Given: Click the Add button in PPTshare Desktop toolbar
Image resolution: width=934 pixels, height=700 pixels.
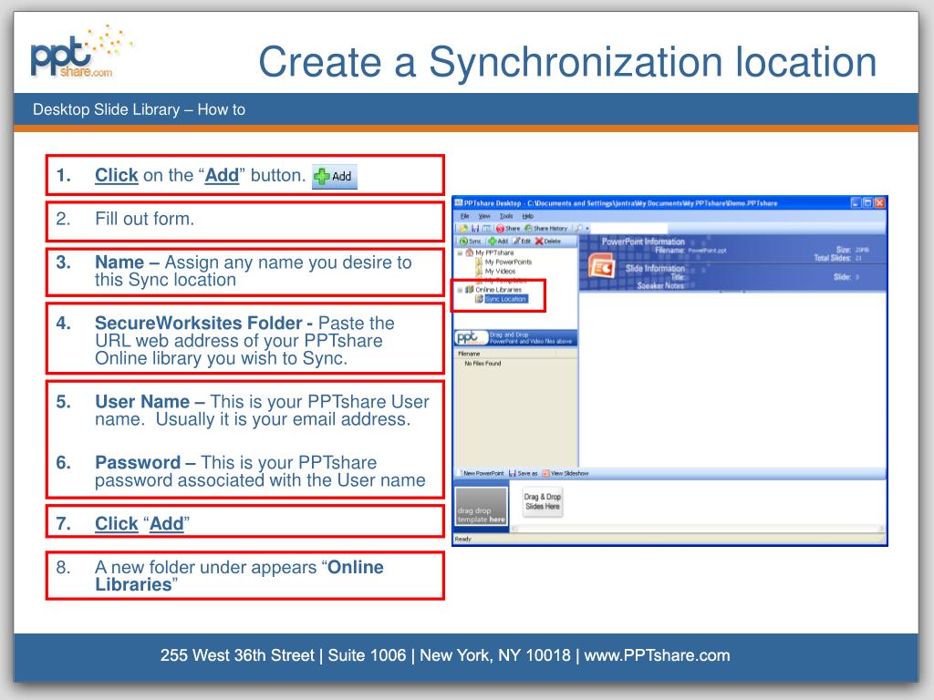Looking at the screenshot, I should point(498,241).
